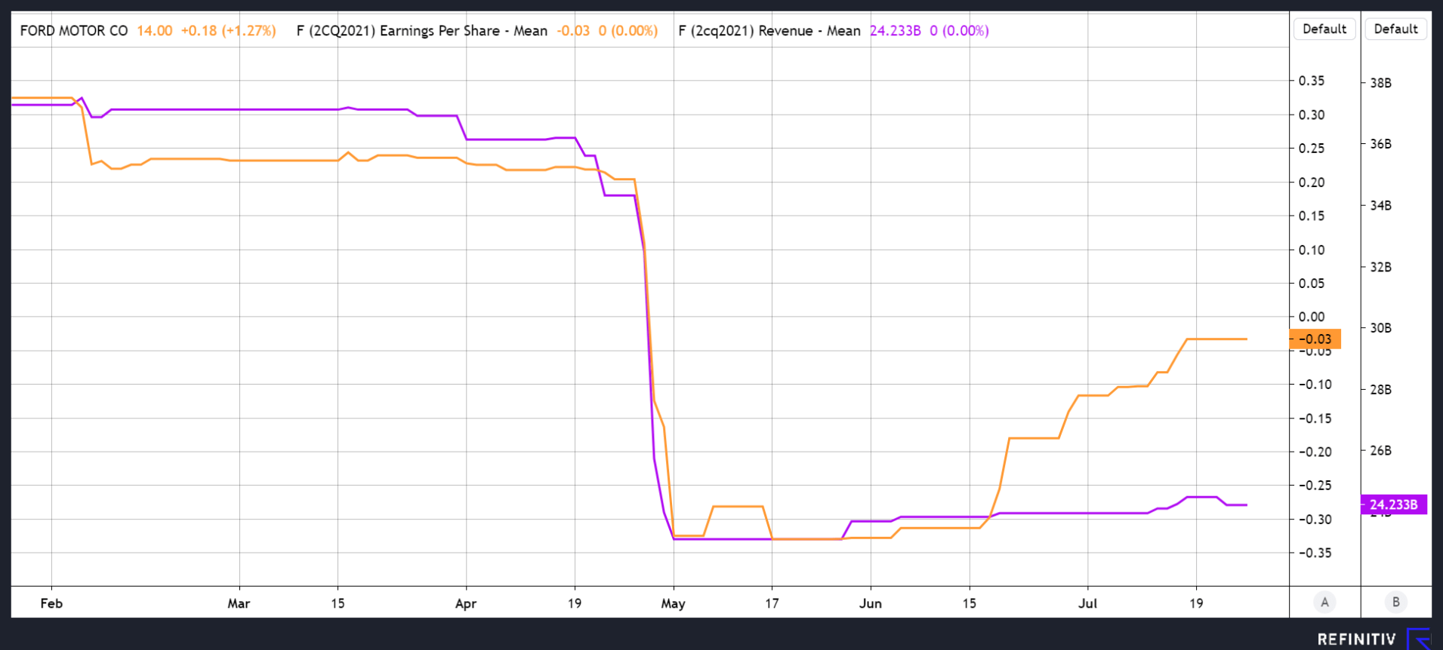Image resolution: width=1443 pixels, height=650 pixels.
Task: Click the 0.35 tick on EPS axis
Action: (x=1312, y=81)
